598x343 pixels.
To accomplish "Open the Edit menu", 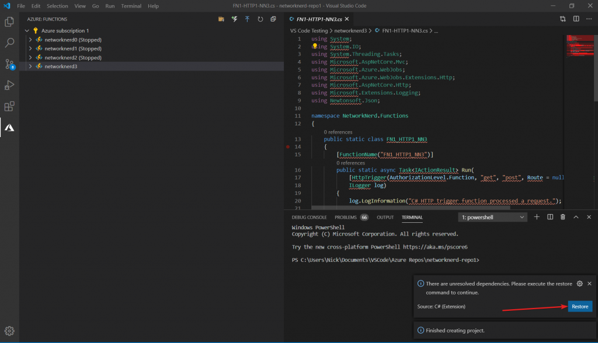I will click(x=36, y=6).
